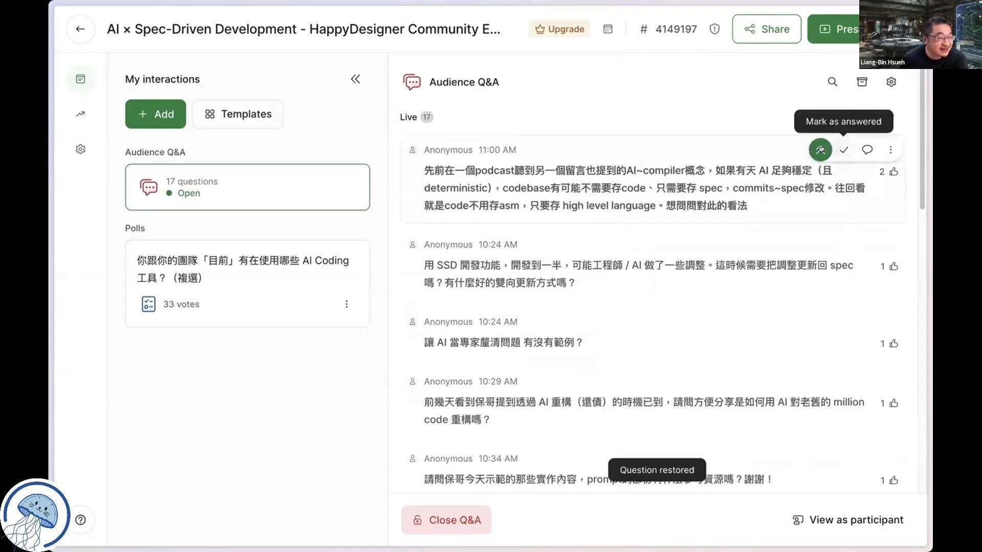Open the help question mark icon

coord(80,520)
